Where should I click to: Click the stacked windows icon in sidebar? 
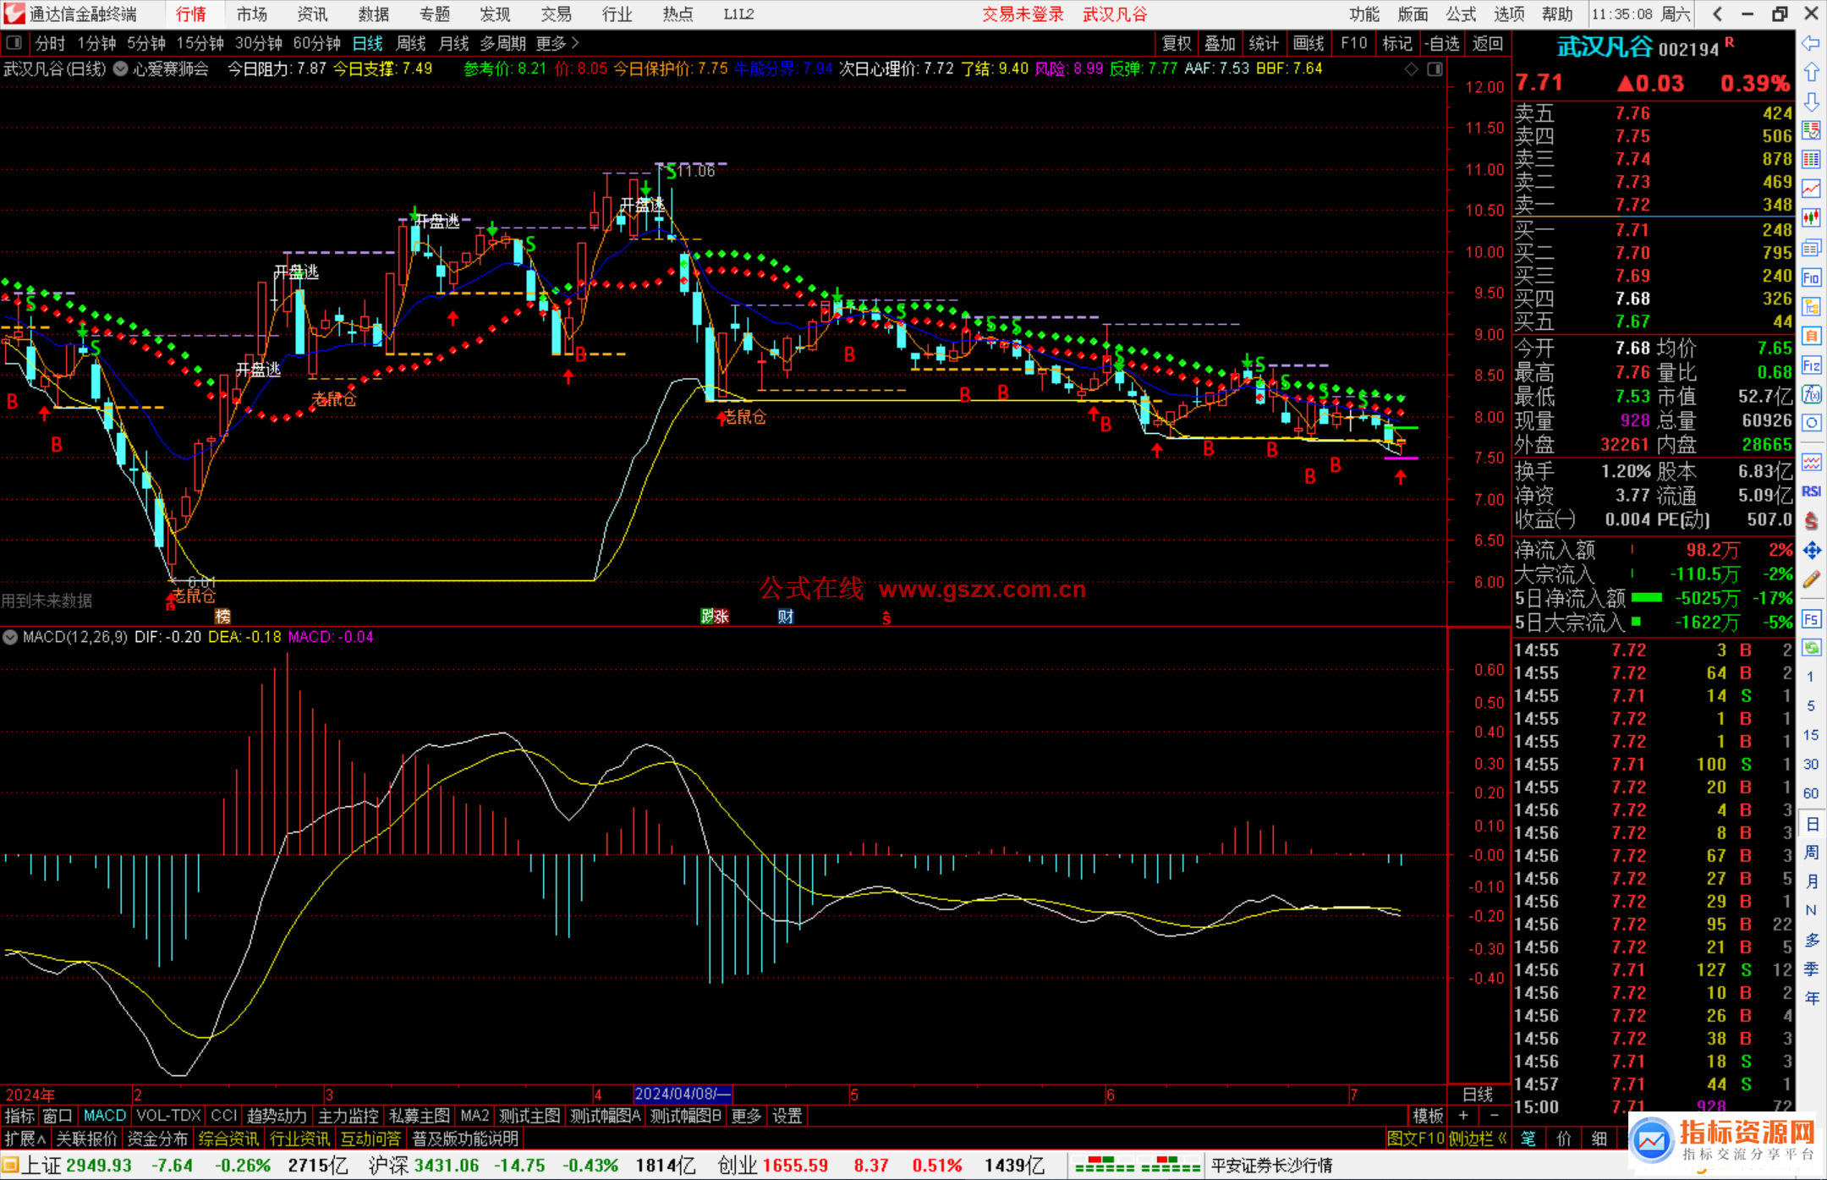coord(1811,248)
